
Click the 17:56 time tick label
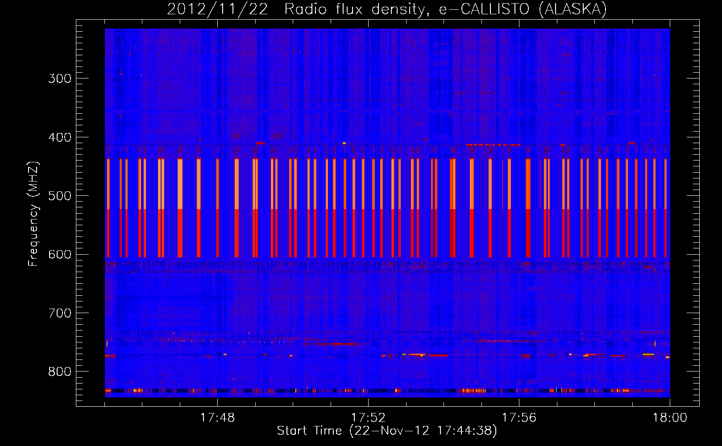click(x=519, y=418)
